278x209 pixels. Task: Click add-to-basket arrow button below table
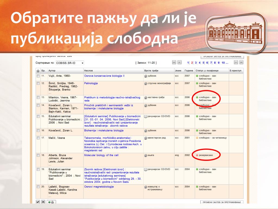[x=51, y=202]
